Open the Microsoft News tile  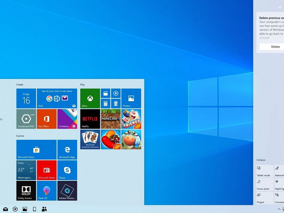coord(47,170)
